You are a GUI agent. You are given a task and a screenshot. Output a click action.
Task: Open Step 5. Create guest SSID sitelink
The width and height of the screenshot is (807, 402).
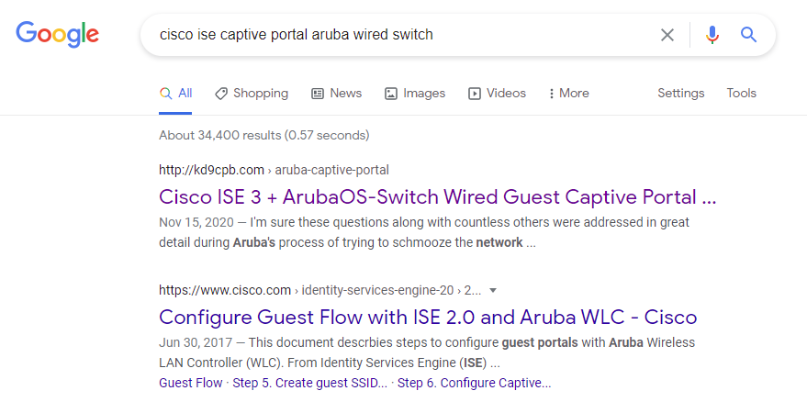point(309,384)
